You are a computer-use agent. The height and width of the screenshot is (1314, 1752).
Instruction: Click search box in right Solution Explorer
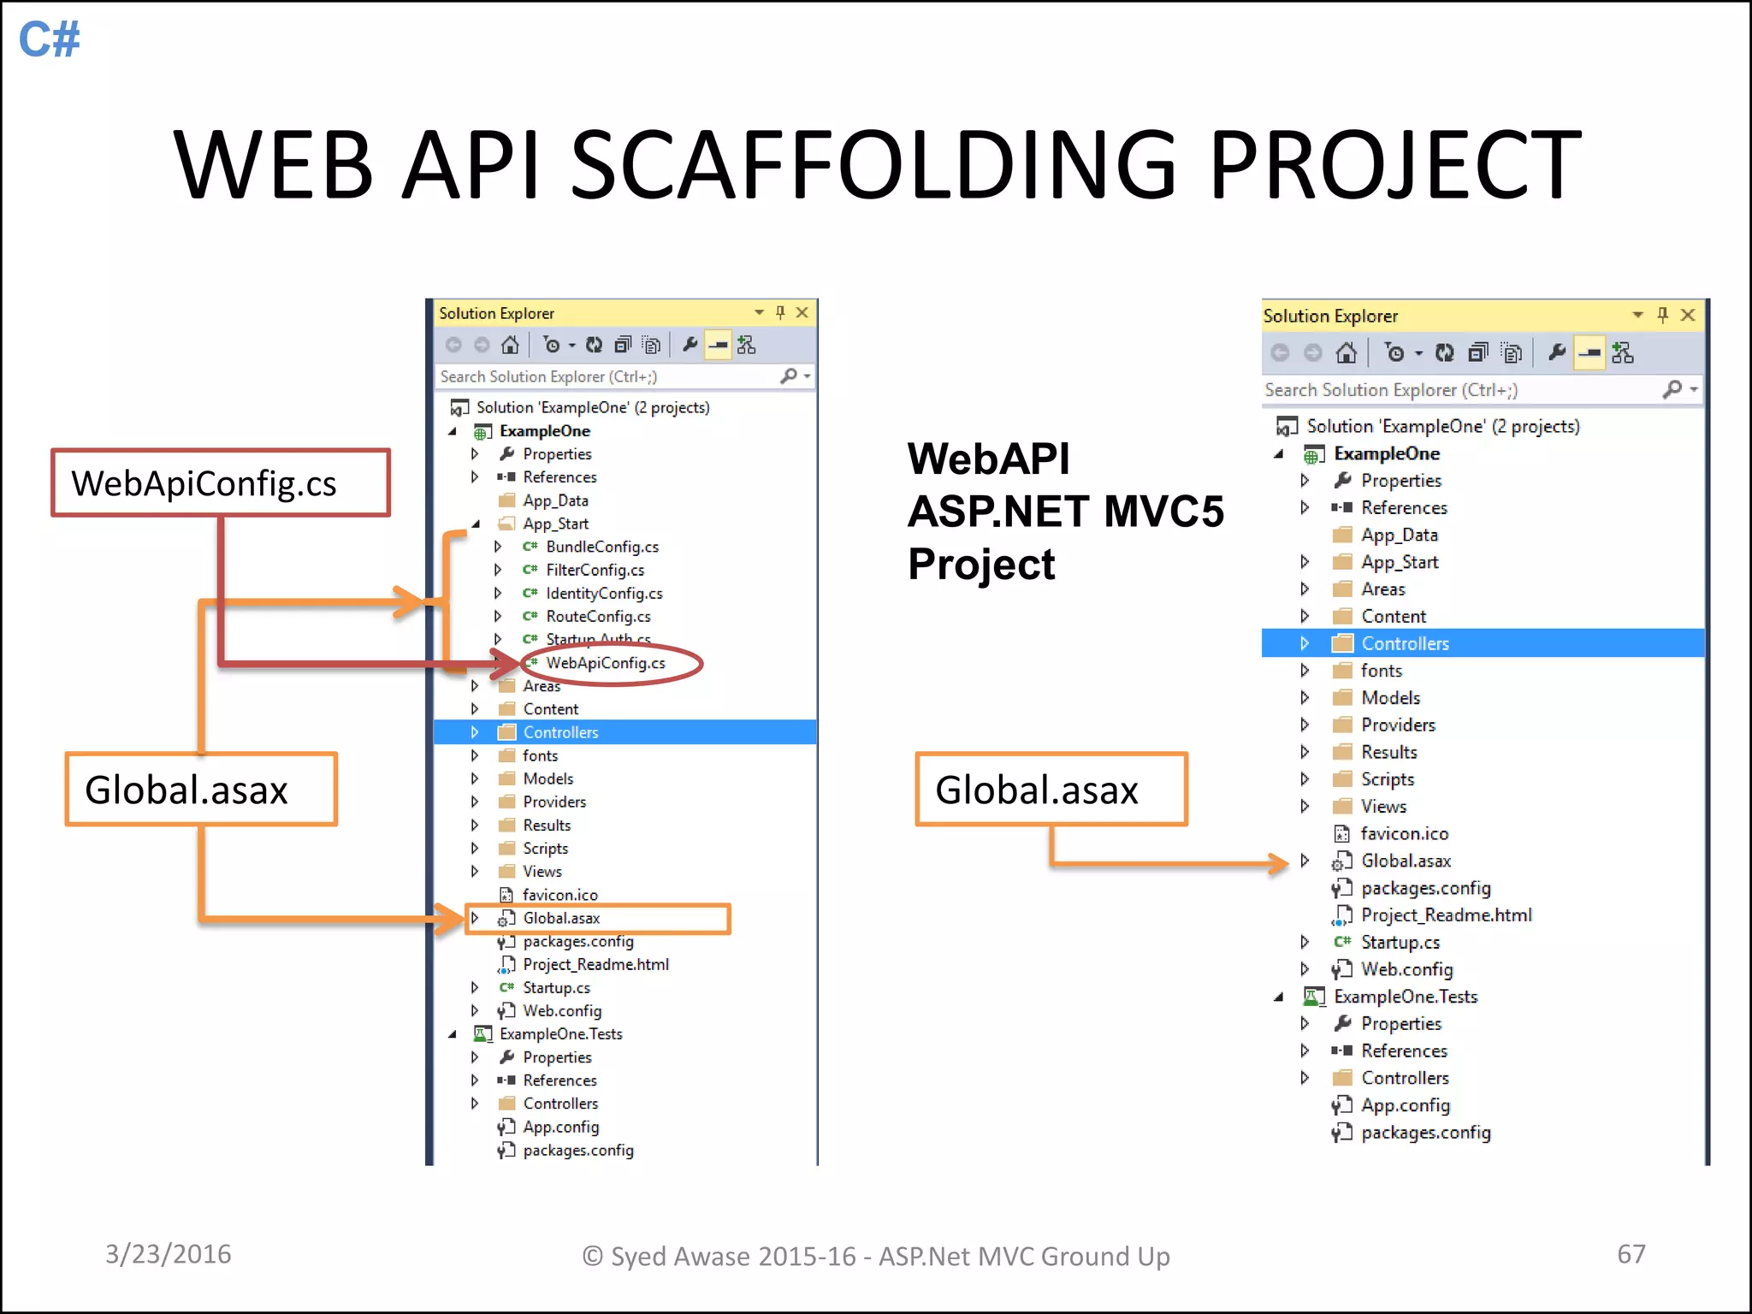pyautogui.click(x=1460, y=390)
